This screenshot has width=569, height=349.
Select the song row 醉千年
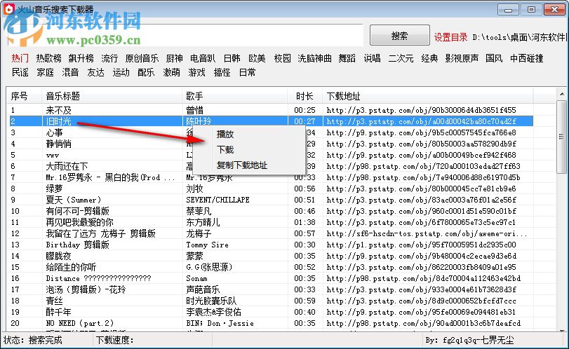[270, 313]
